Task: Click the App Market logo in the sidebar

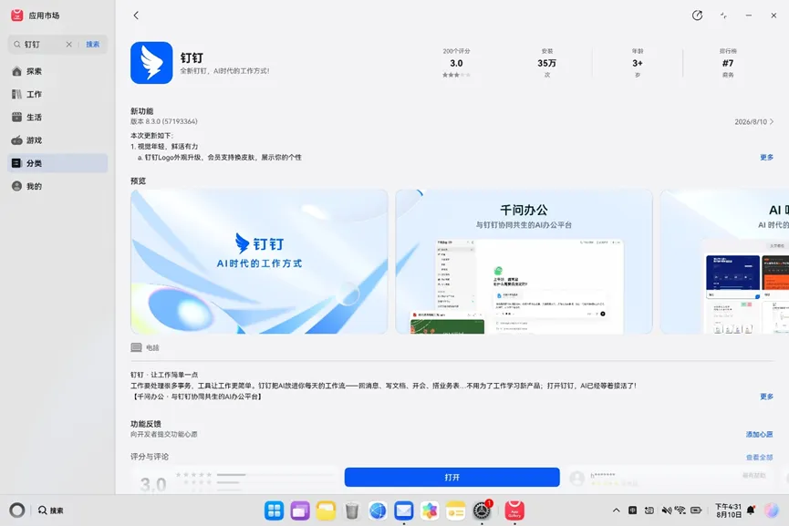Action: coord(17,15)
